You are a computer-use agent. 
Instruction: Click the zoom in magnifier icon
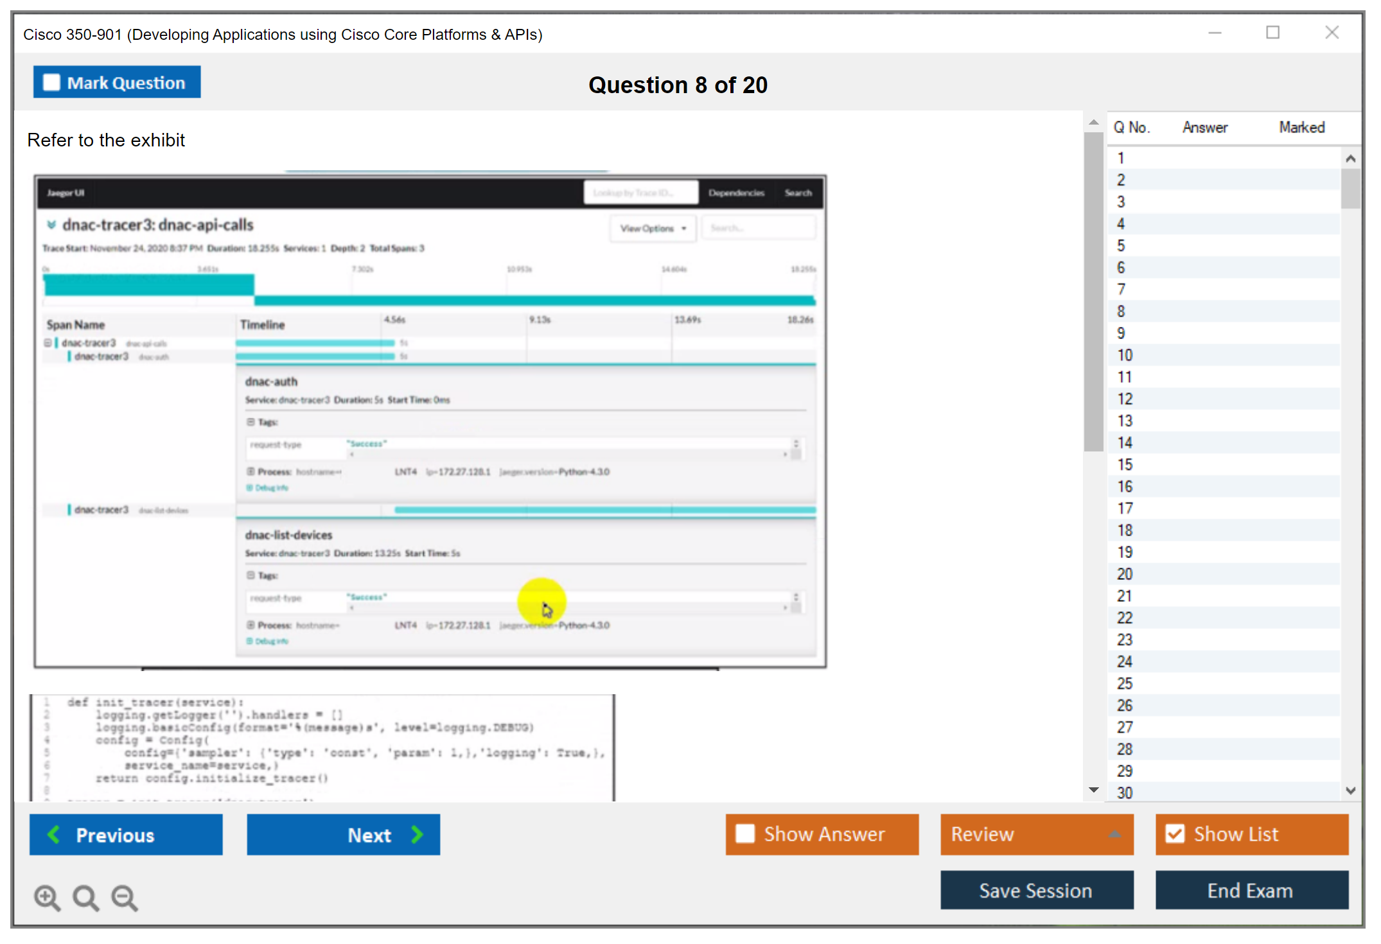(47, 897)
